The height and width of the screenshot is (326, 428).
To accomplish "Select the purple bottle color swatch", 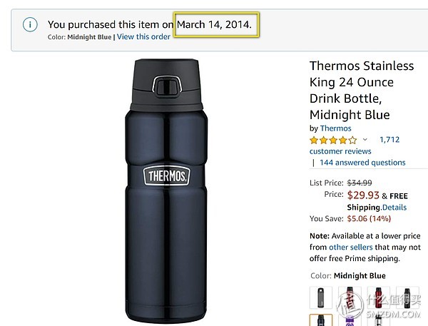I will (x=350, y=320).
